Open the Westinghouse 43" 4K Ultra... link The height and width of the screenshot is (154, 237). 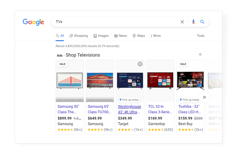point(130,109)
